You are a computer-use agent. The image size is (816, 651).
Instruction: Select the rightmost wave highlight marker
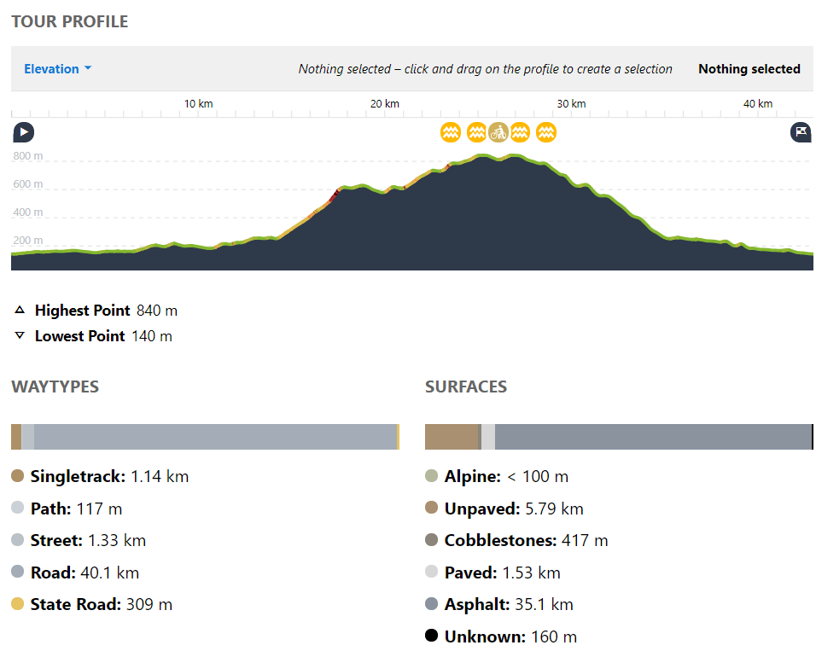coord(546,132)
